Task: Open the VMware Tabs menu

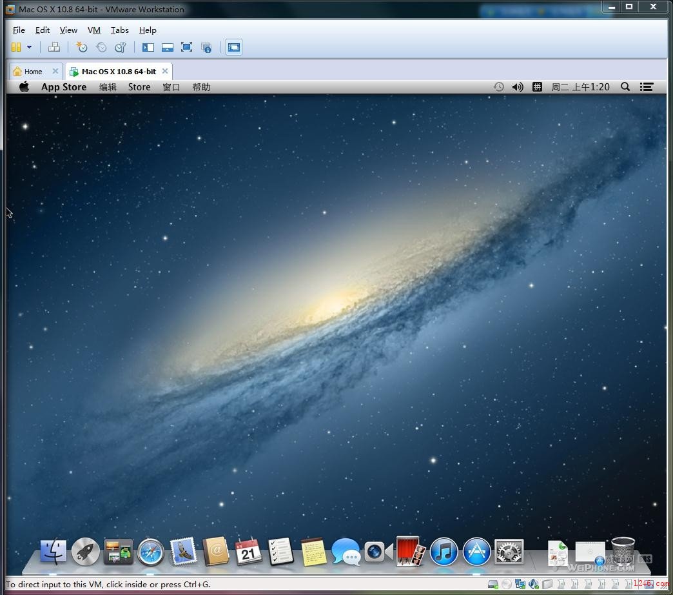Action: (120, 30)
